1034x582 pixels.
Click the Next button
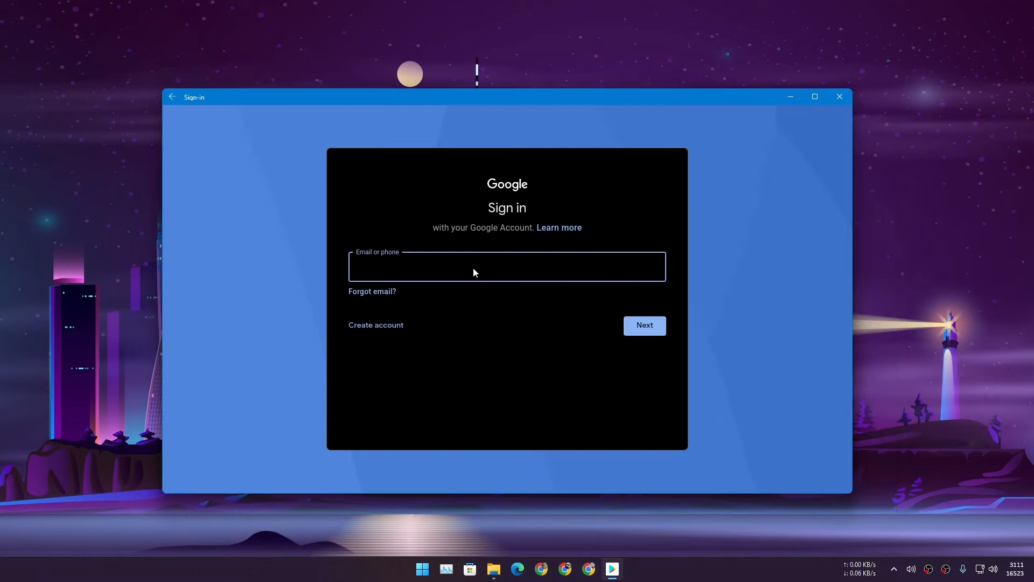pos(645,325)
